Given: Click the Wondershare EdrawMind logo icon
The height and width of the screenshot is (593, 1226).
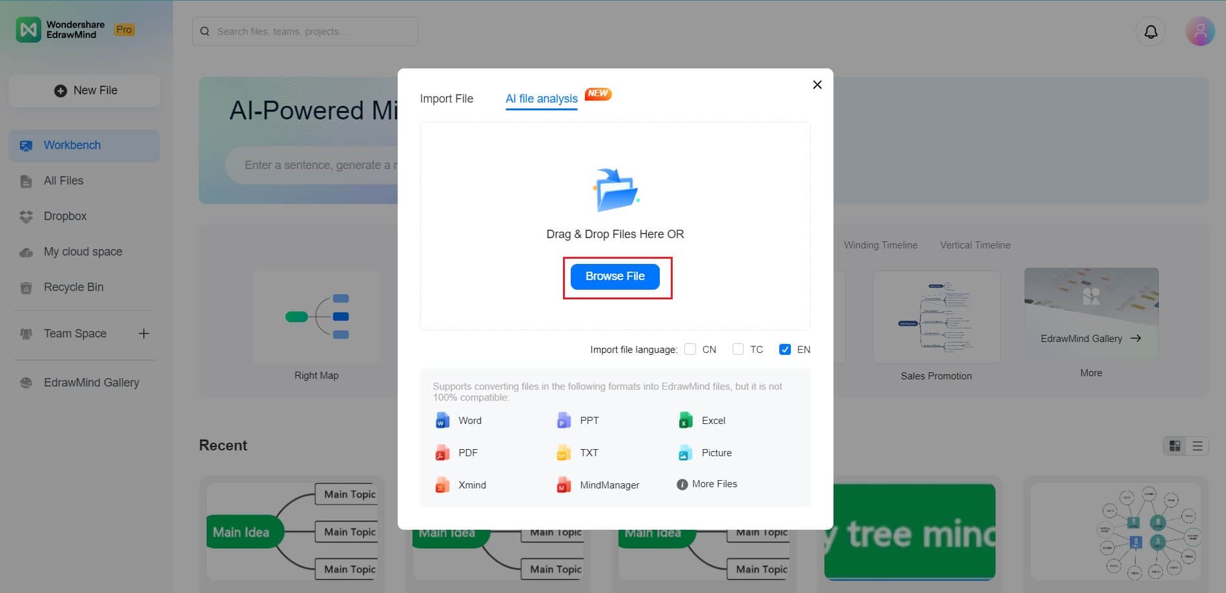Looking at the screenshot, I should 28,30.
